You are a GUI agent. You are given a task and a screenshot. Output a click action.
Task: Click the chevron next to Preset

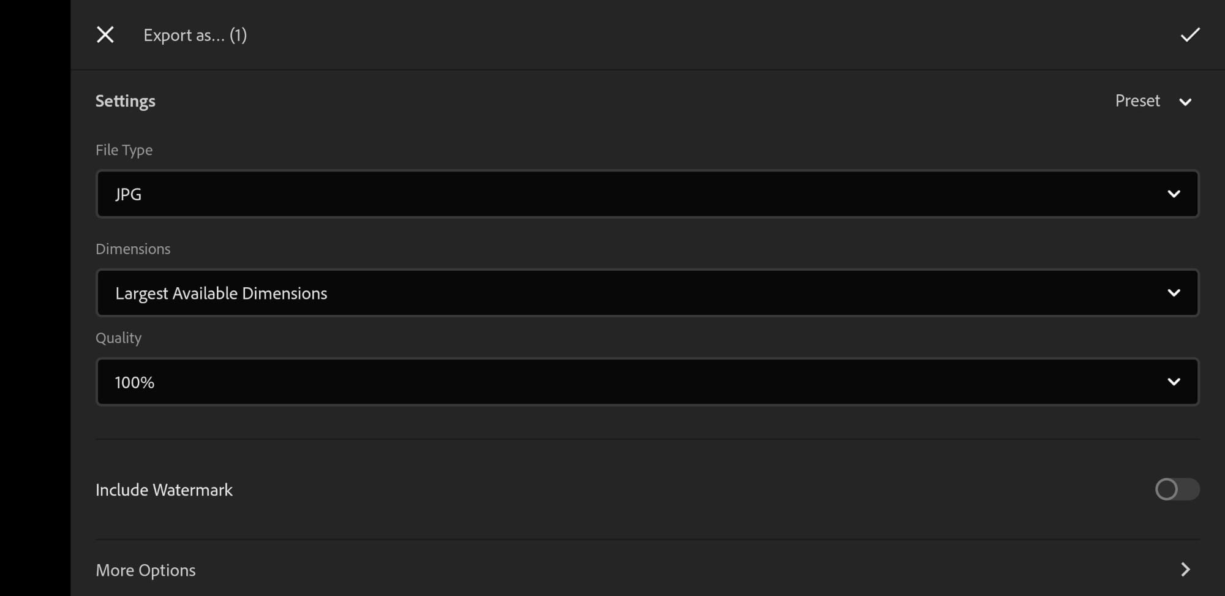[1186, 102]
